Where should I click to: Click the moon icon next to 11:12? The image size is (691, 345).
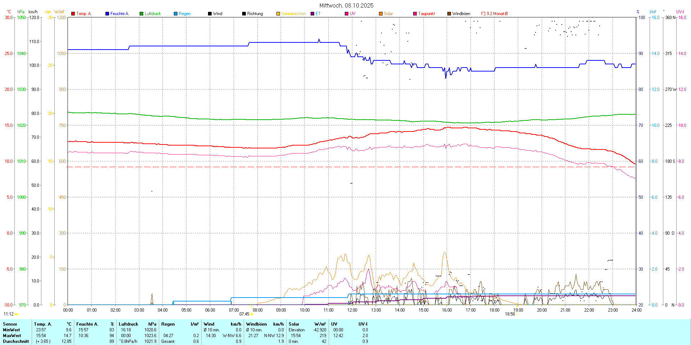pos(16,314)
